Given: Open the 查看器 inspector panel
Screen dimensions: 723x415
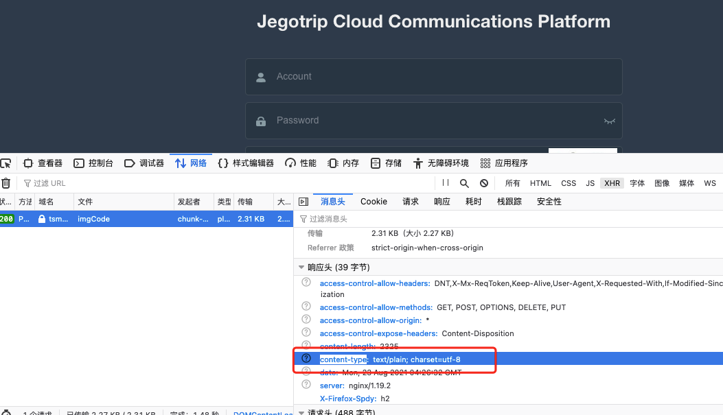Looking at the screenshot, I should (x=43, y=163).
